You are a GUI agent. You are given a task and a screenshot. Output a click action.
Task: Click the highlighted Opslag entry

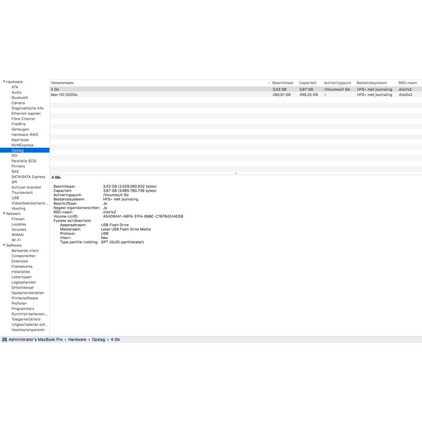coord(25,150)
